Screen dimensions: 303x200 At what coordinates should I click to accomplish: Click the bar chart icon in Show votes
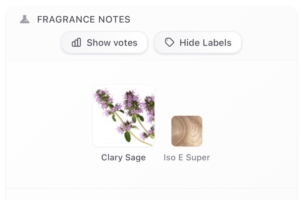(x=76, y=43)
